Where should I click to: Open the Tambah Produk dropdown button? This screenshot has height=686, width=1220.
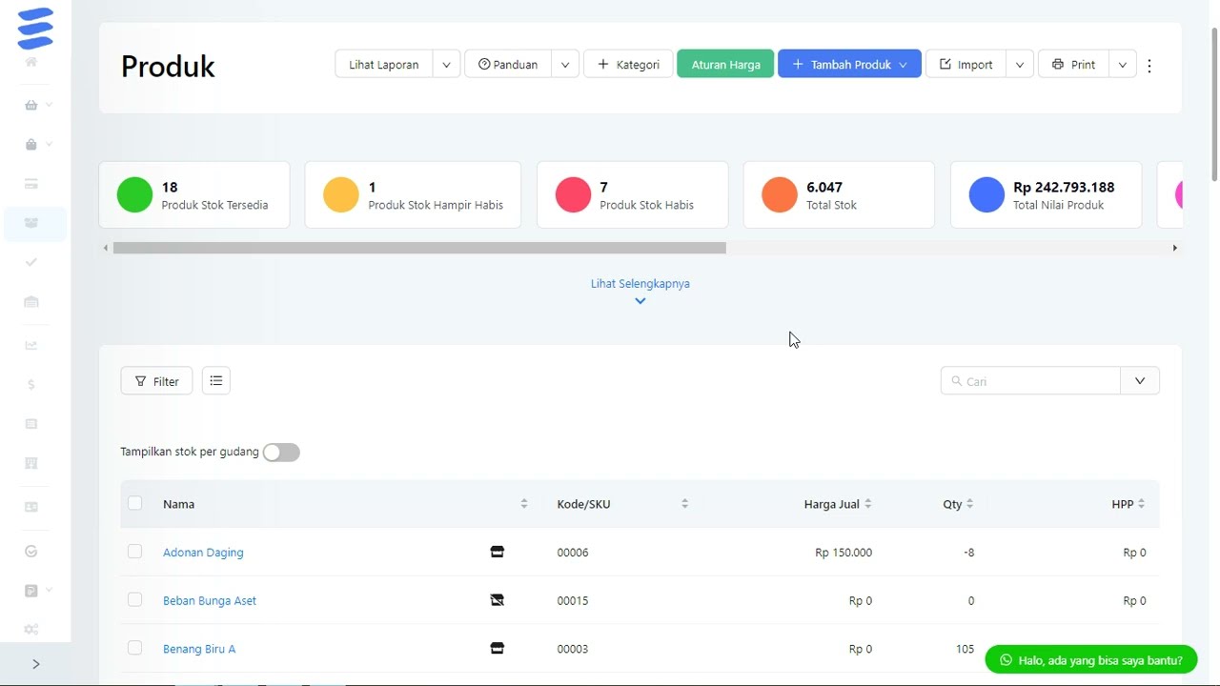[849, 64]
